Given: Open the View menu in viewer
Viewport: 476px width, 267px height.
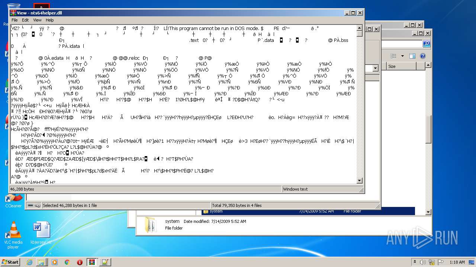Looking at the screenshot, I should point(37,20).
